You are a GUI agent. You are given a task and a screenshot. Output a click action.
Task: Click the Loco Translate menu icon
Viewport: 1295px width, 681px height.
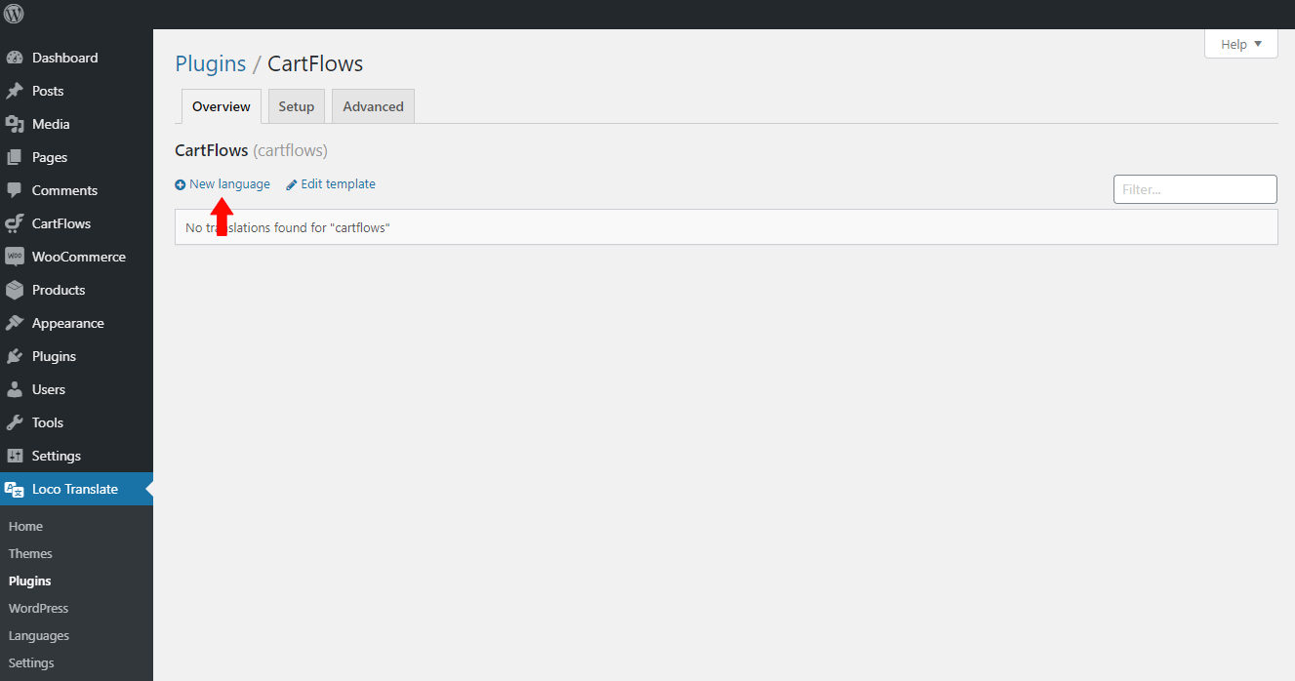[15, 489]
